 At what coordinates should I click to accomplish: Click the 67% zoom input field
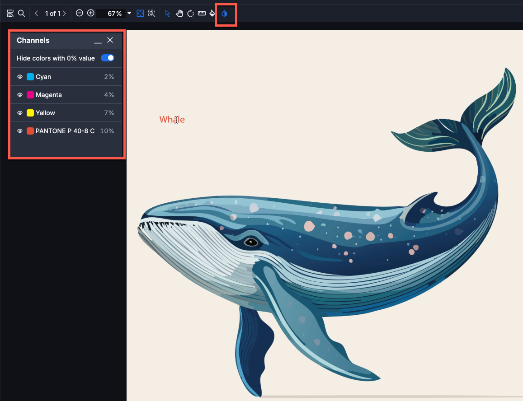(x=111, y=14)
